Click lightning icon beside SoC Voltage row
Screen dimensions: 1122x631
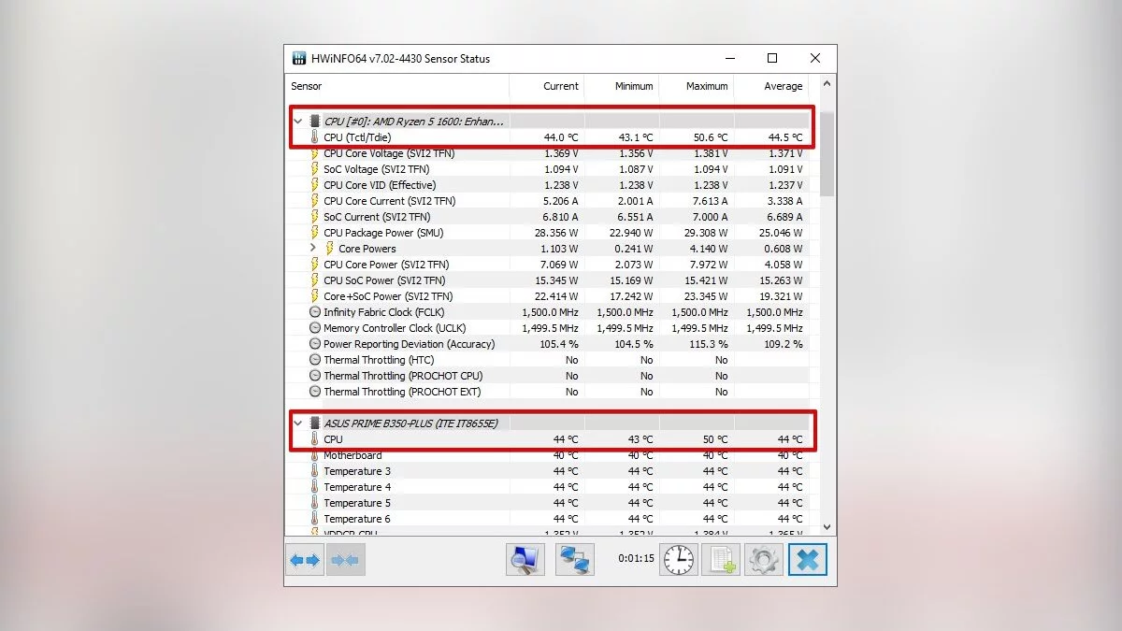314,169
